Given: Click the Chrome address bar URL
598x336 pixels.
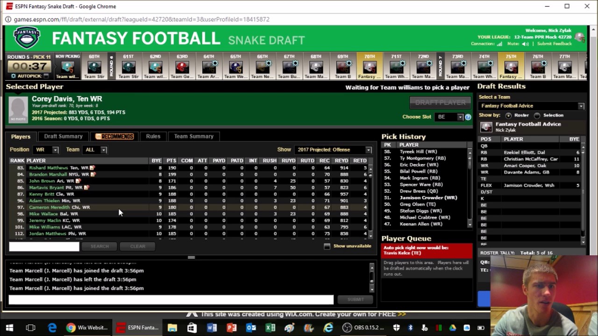Looking at the screenshot, I should point(142,20).
